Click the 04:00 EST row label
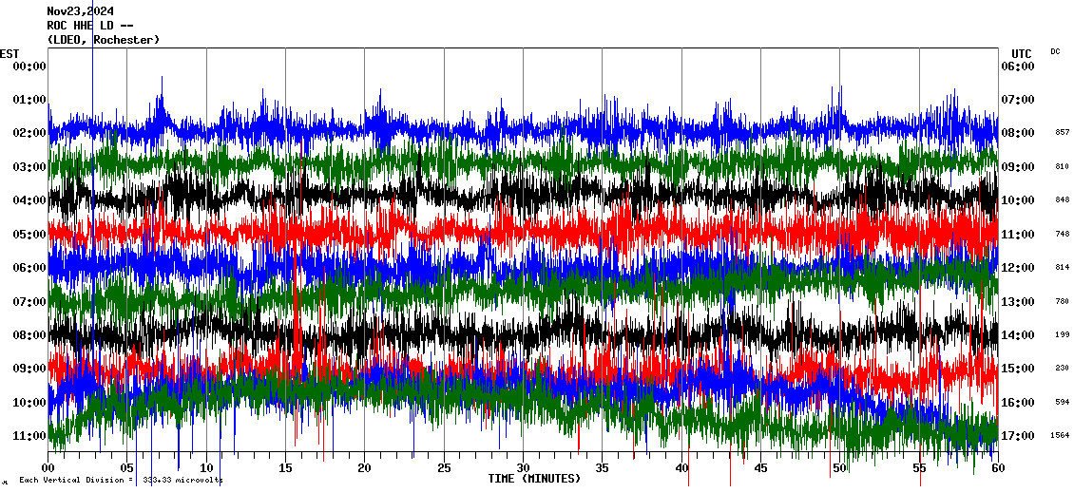The width and height of the screenshot is (1074, 493). pyautogui.click(x=29, y=200)
